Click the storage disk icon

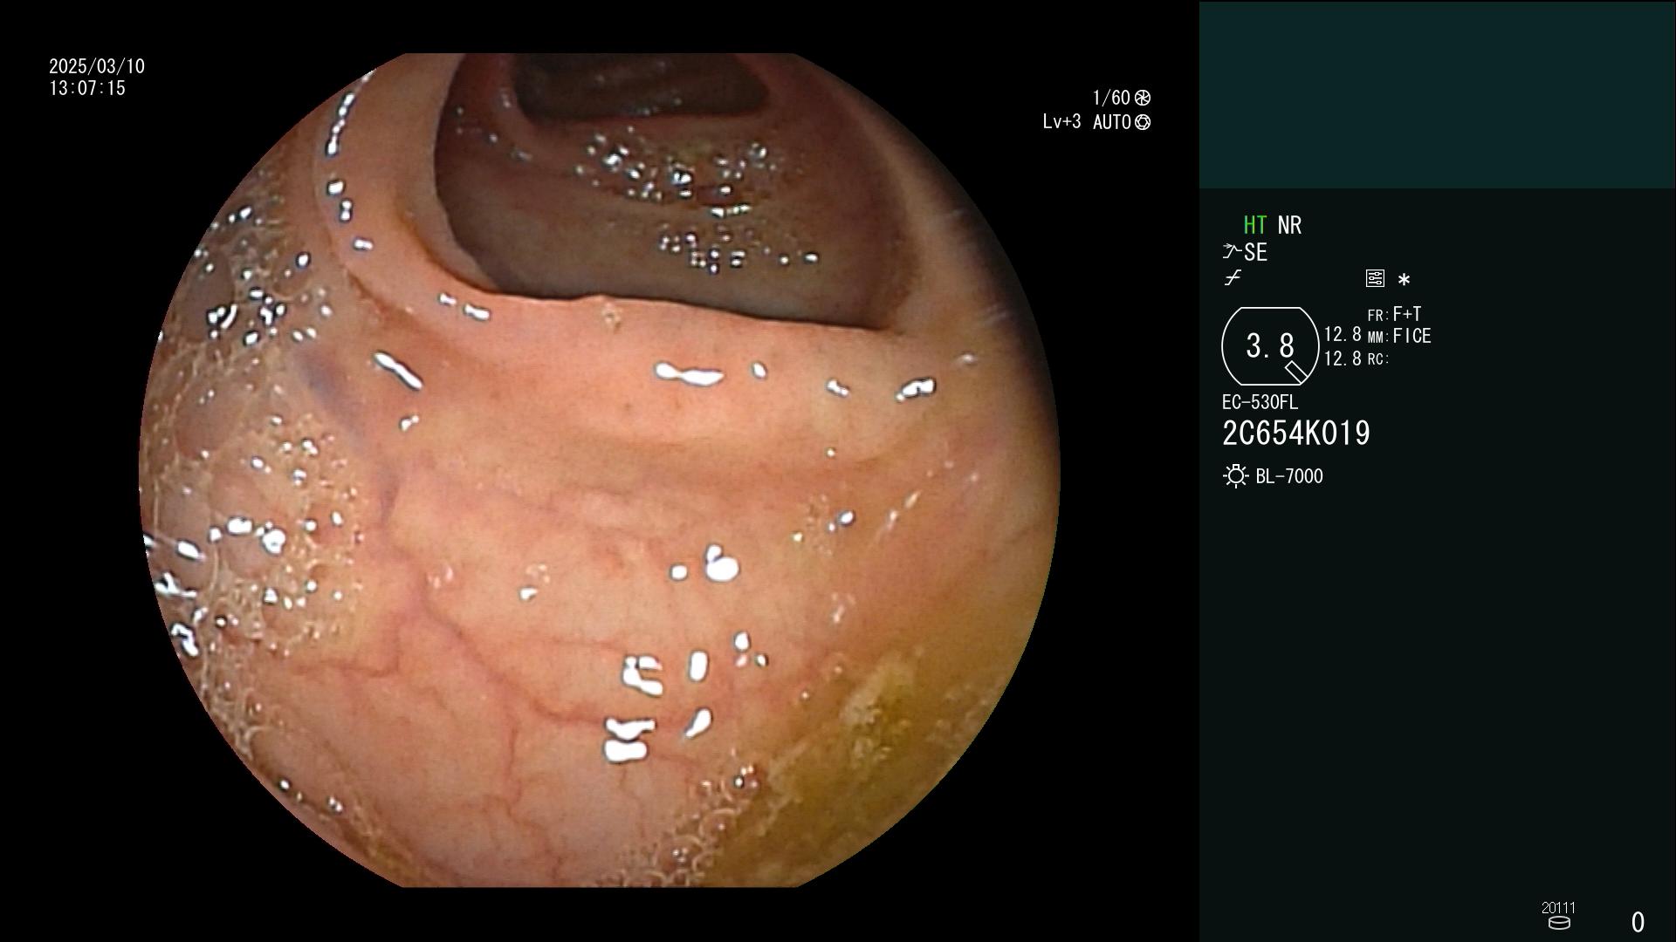pos(1559,923)
